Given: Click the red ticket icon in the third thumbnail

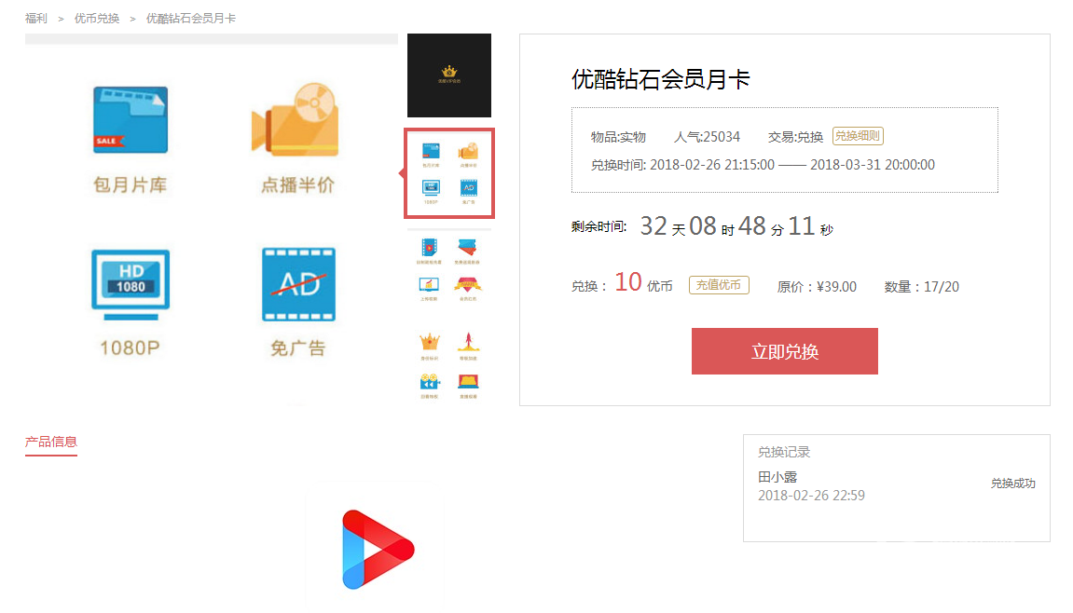Looking at the screenshot, I should tap(468, 247).
